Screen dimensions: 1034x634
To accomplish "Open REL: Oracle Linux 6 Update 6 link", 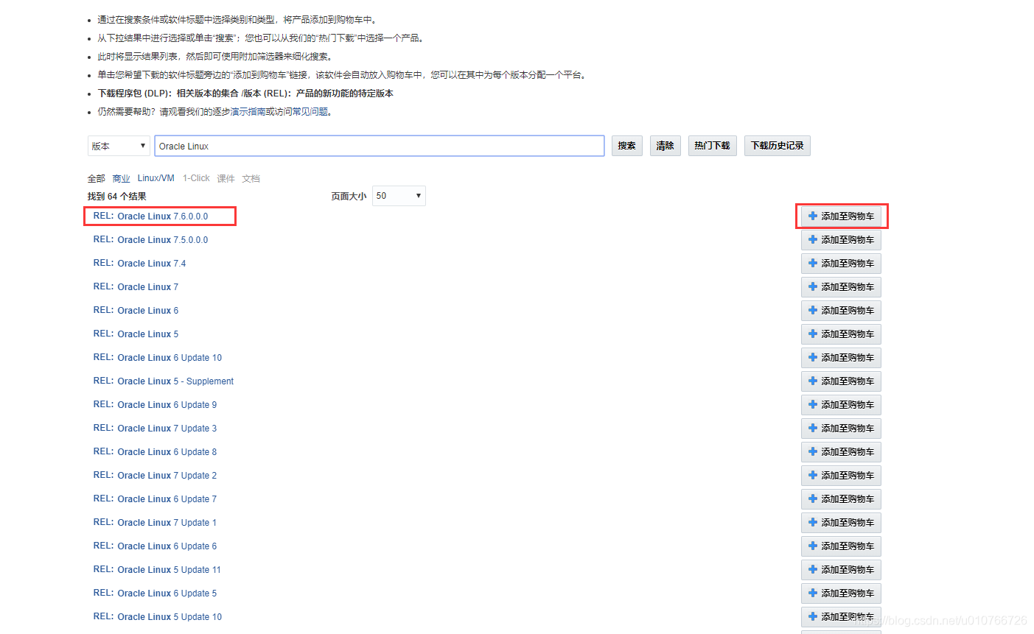I will pos(156,546).
